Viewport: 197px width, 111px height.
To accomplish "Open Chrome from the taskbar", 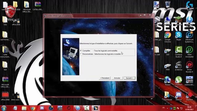I will tap(33, 108).
